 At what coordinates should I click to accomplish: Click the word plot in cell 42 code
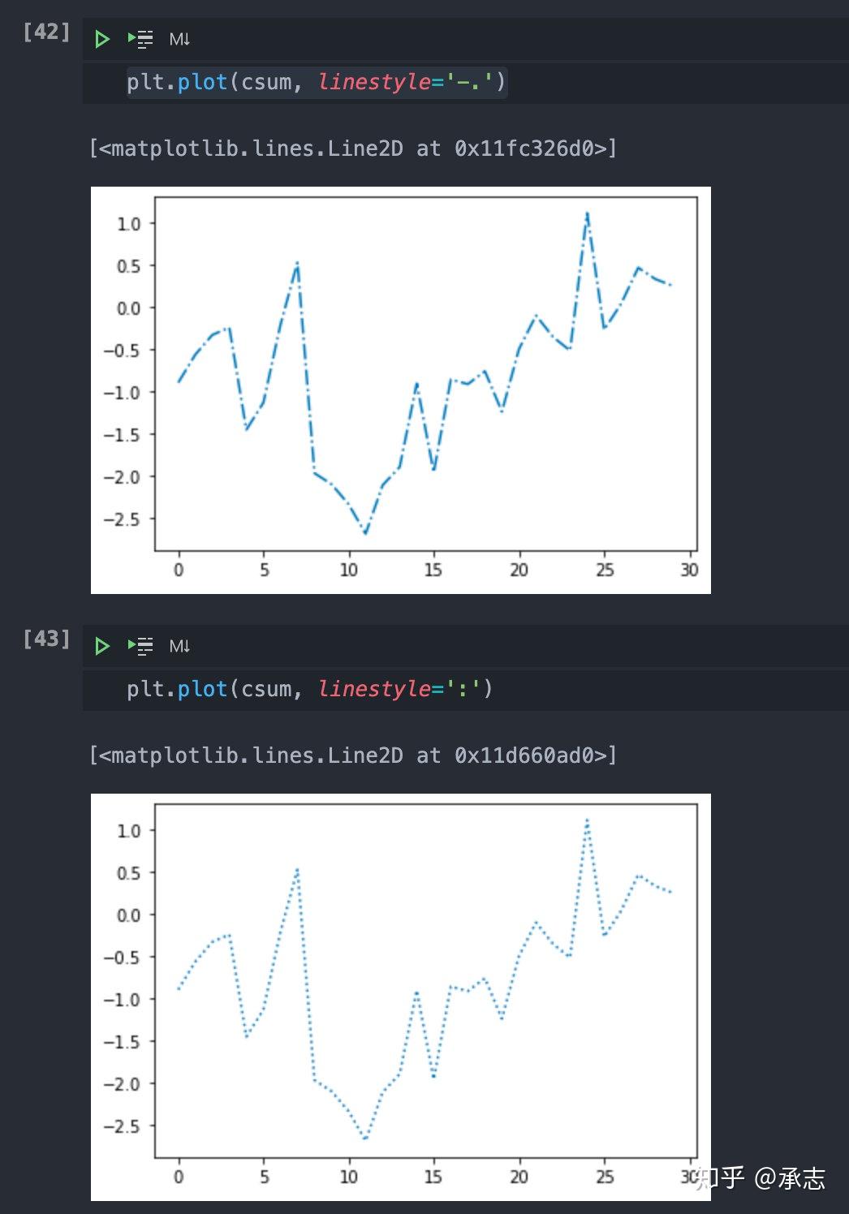tap(202, 82)
